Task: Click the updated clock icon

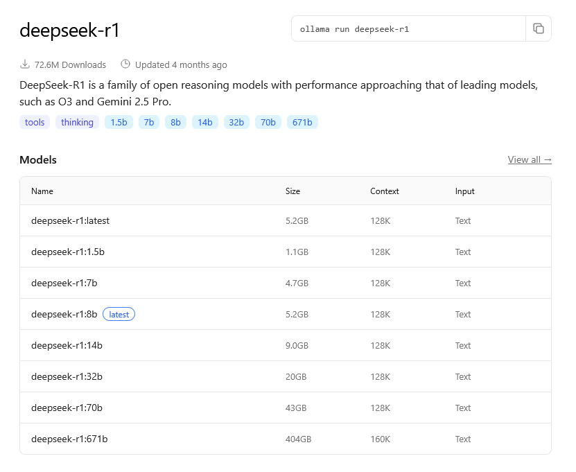Action: click(x=125, y=64)
